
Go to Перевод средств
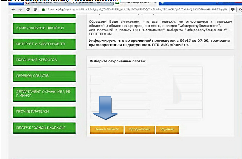[44, 76]
